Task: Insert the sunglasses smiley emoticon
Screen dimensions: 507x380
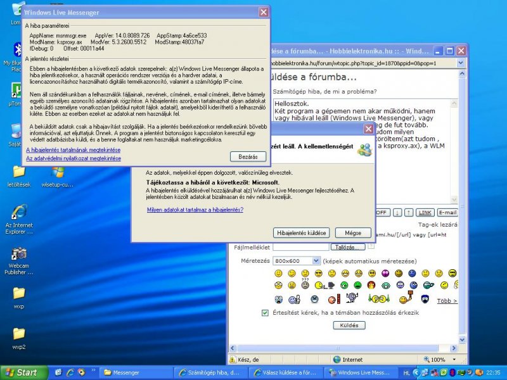Action: 319,274
